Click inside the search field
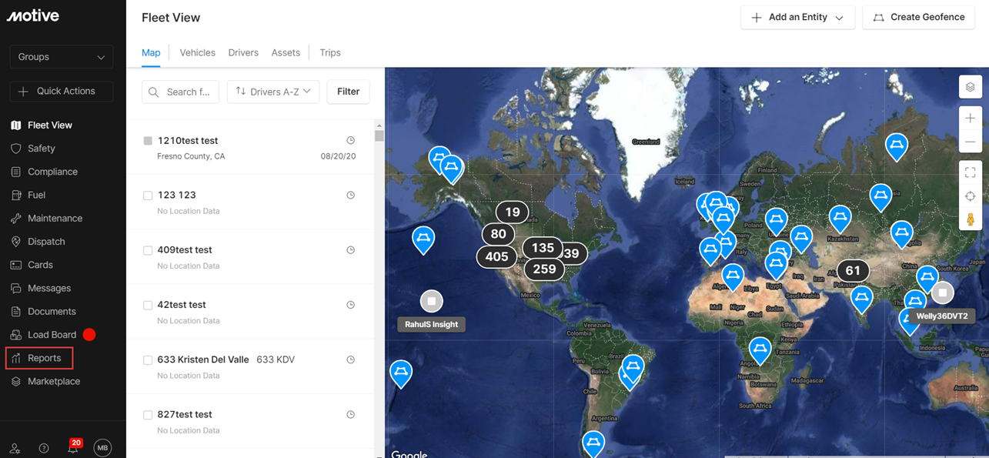The image size is (989, 458). pos(185,92)
